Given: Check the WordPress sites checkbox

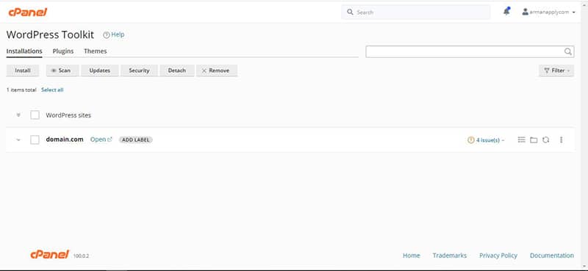Looking at the screenshot, I should coord(35,115).
